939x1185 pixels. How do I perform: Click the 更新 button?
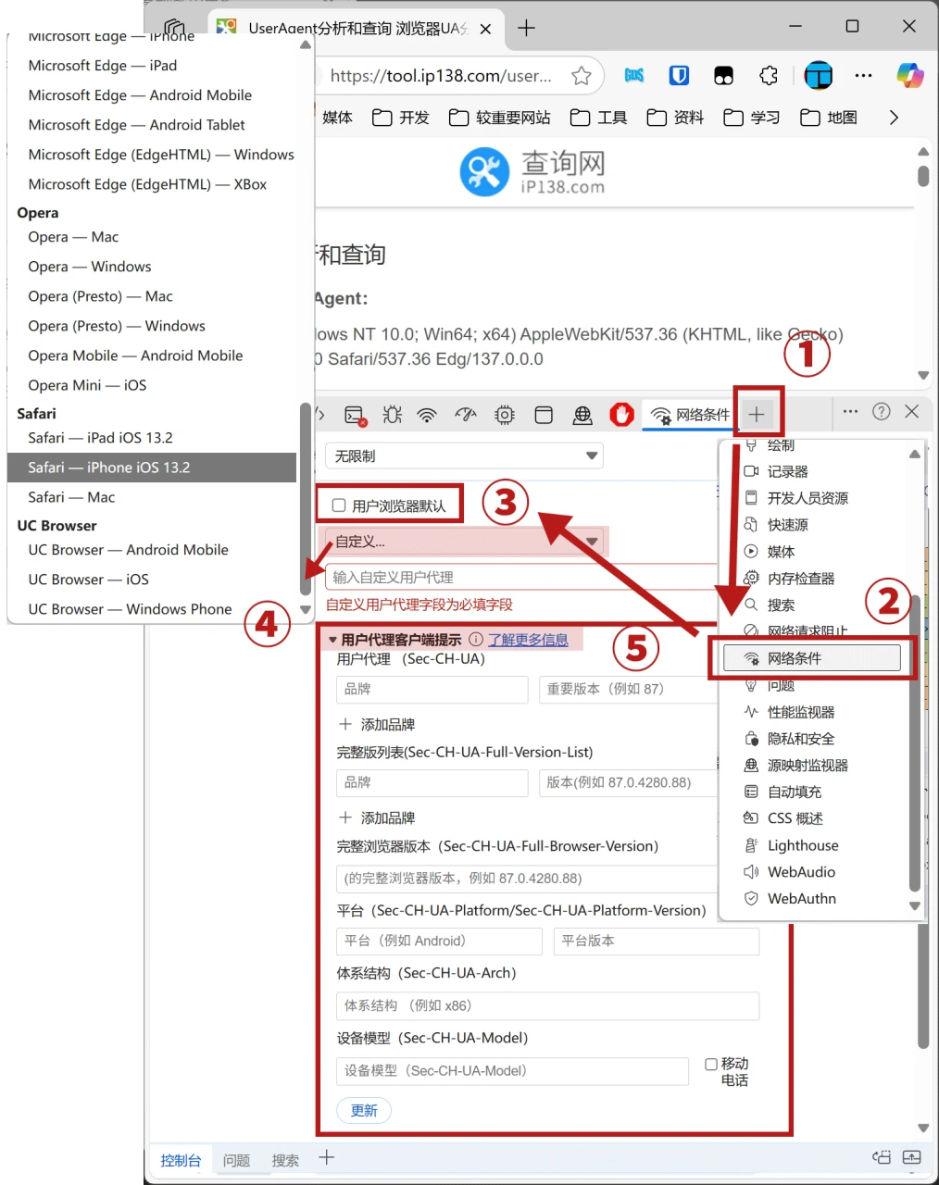pos(364,1110)
